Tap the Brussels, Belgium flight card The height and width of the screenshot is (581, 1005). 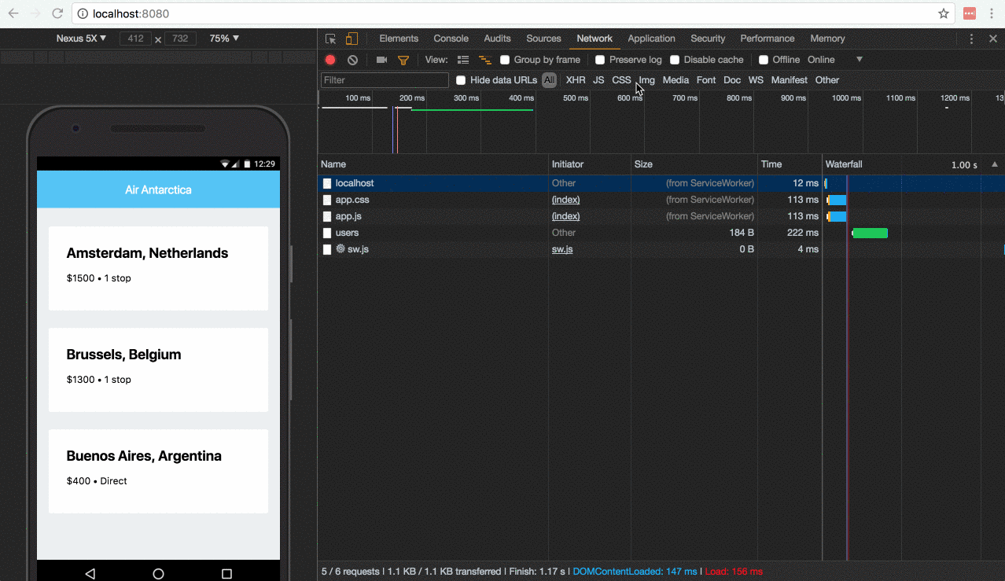click(158, 370)
